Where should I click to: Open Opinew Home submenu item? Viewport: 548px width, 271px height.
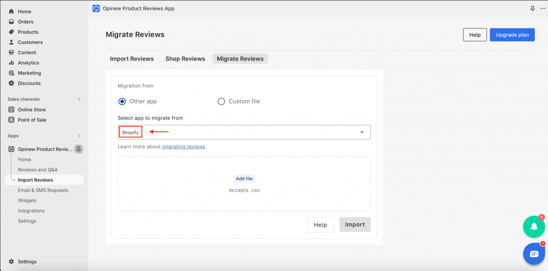click(x=25, y=160)
